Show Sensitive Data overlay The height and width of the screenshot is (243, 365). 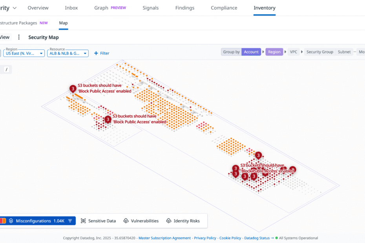(x=98, y=221)
